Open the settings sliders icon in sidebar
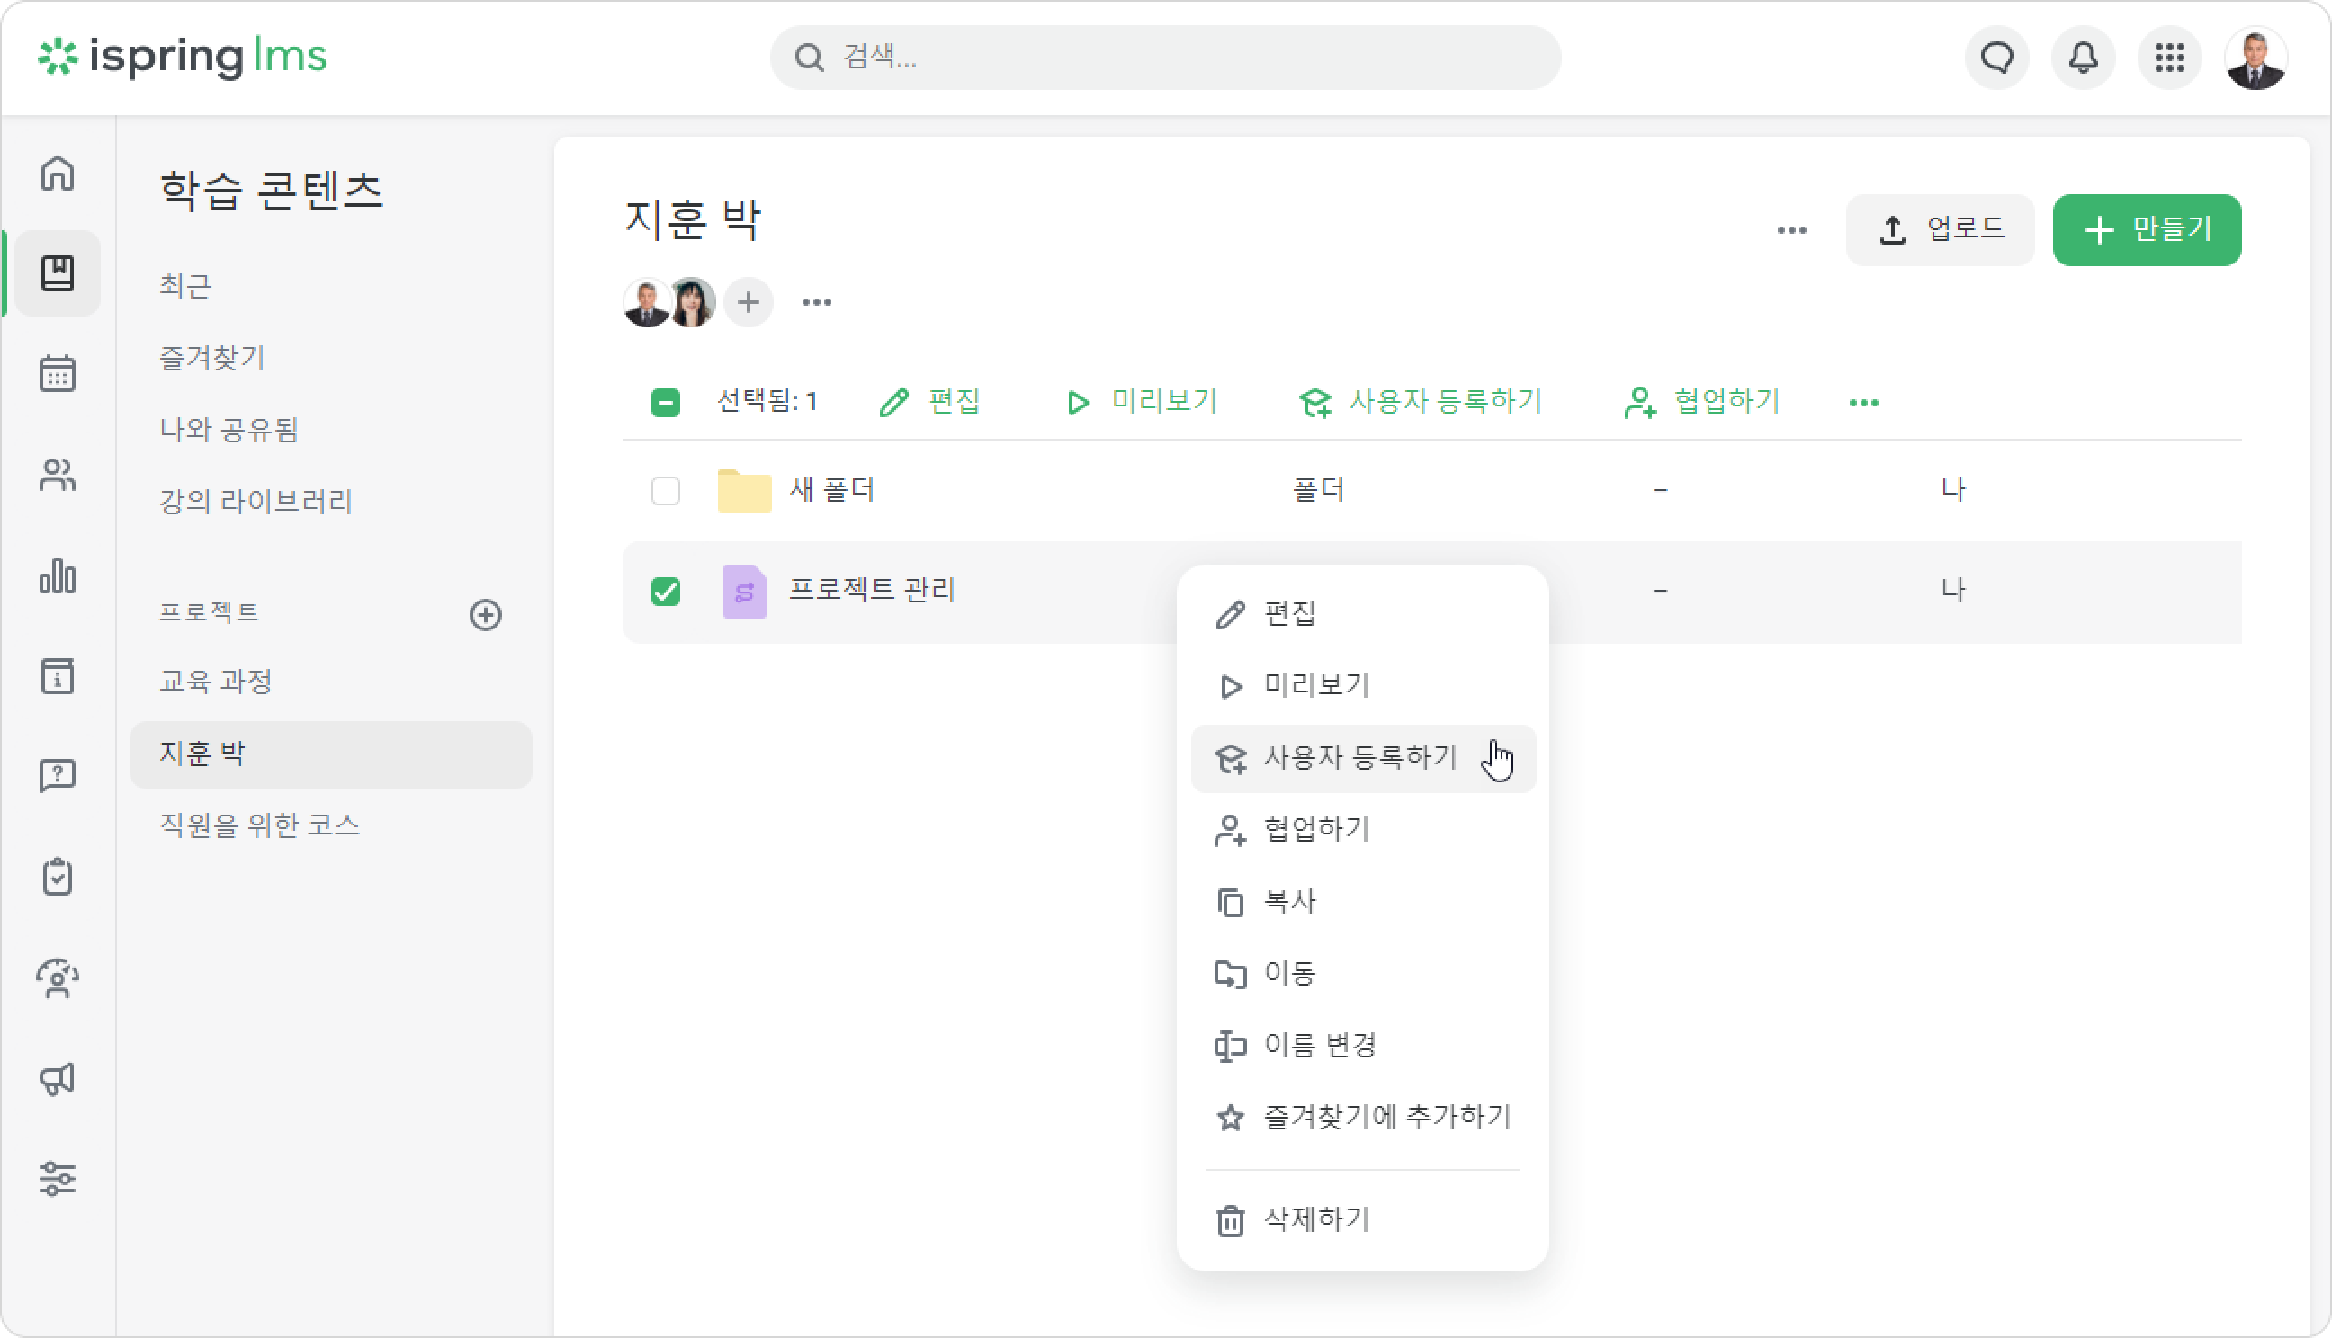2332x1338 pixels. 57,1178
